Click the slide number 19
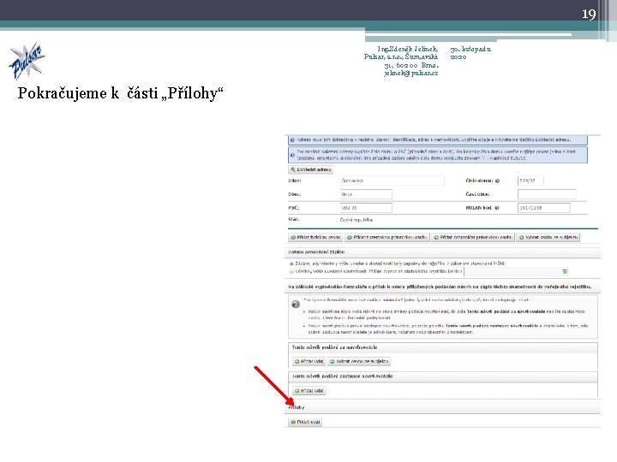The height and width of the screenshot is (462, 617). [589, 15]
